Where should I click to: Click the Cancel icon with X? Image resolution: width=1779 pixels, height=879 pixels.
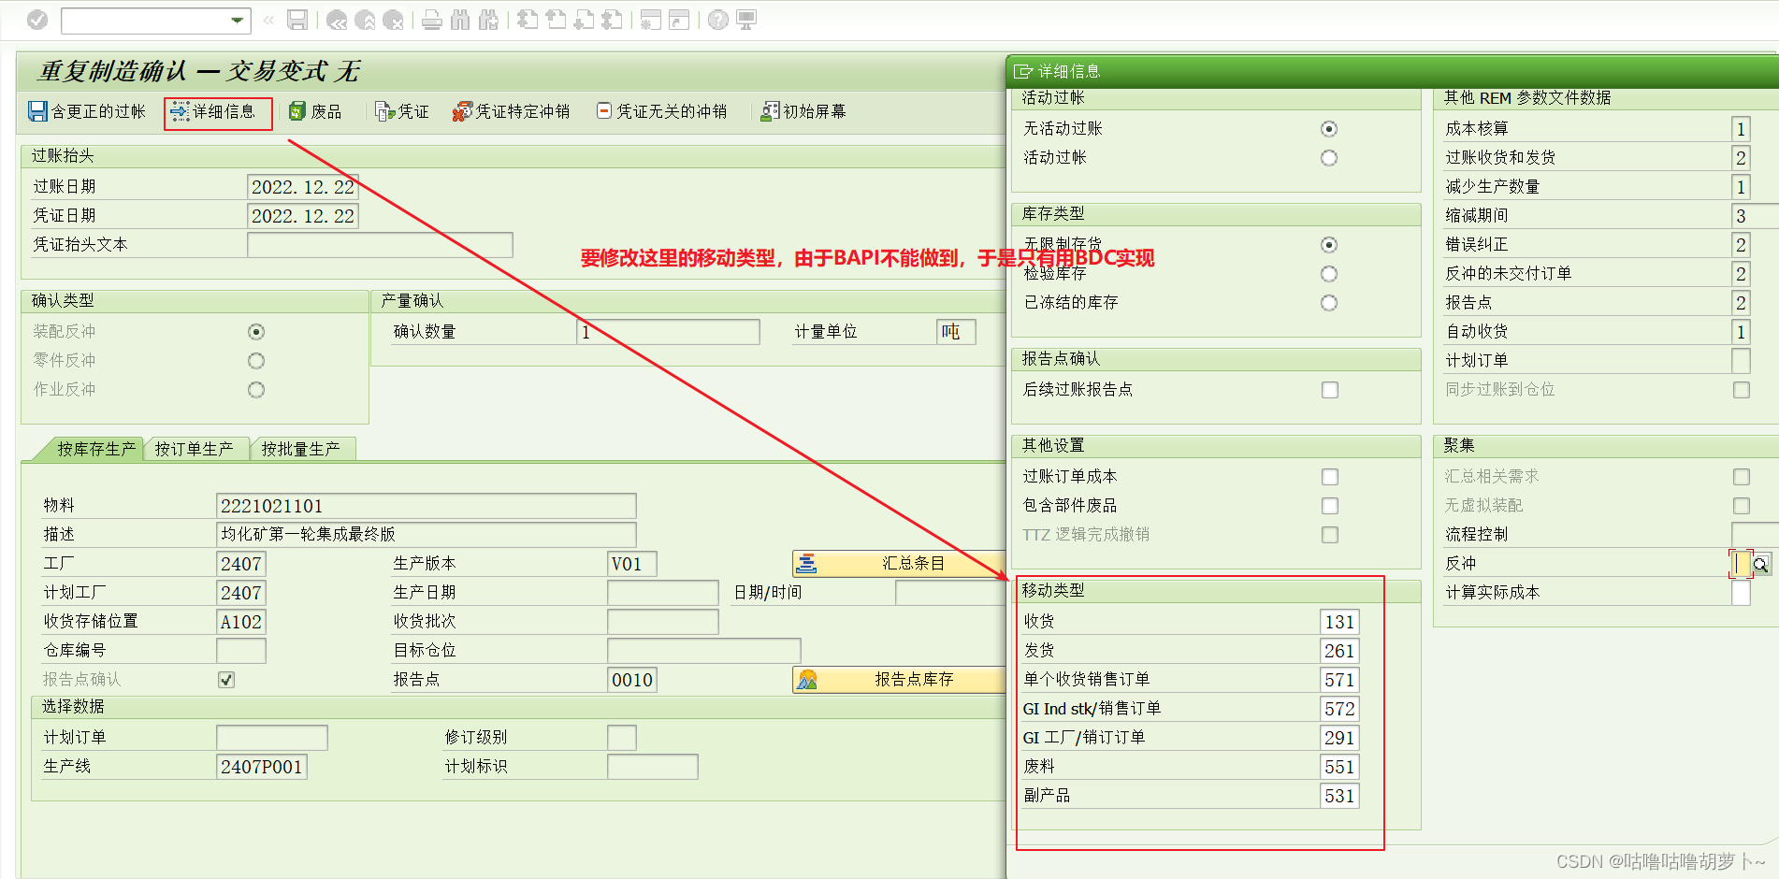394,20
